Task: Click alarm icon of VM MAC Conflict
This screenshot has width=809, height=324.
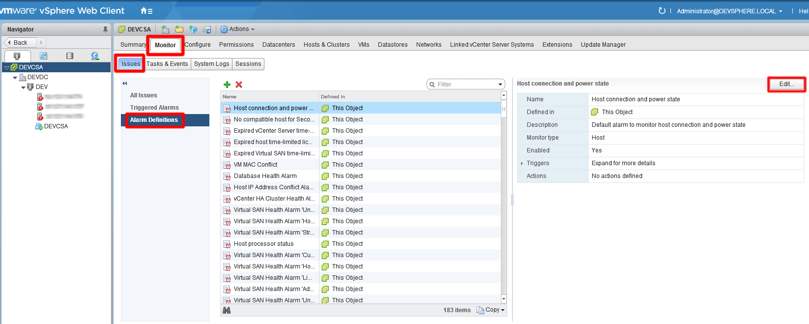Action: (x=227, y=165)
